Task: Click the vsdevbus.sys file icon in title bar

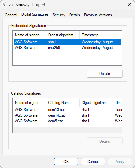Action: pos(4,5)
